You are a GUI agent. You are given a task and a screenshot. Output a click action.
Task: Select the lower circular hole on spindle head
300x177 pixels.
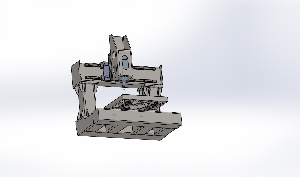(x=115, y=69)
